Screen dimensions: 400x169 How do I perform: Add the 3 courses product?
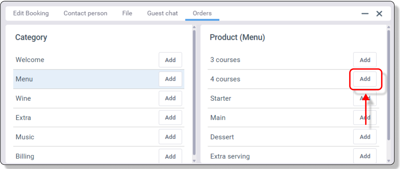(365, 60)
